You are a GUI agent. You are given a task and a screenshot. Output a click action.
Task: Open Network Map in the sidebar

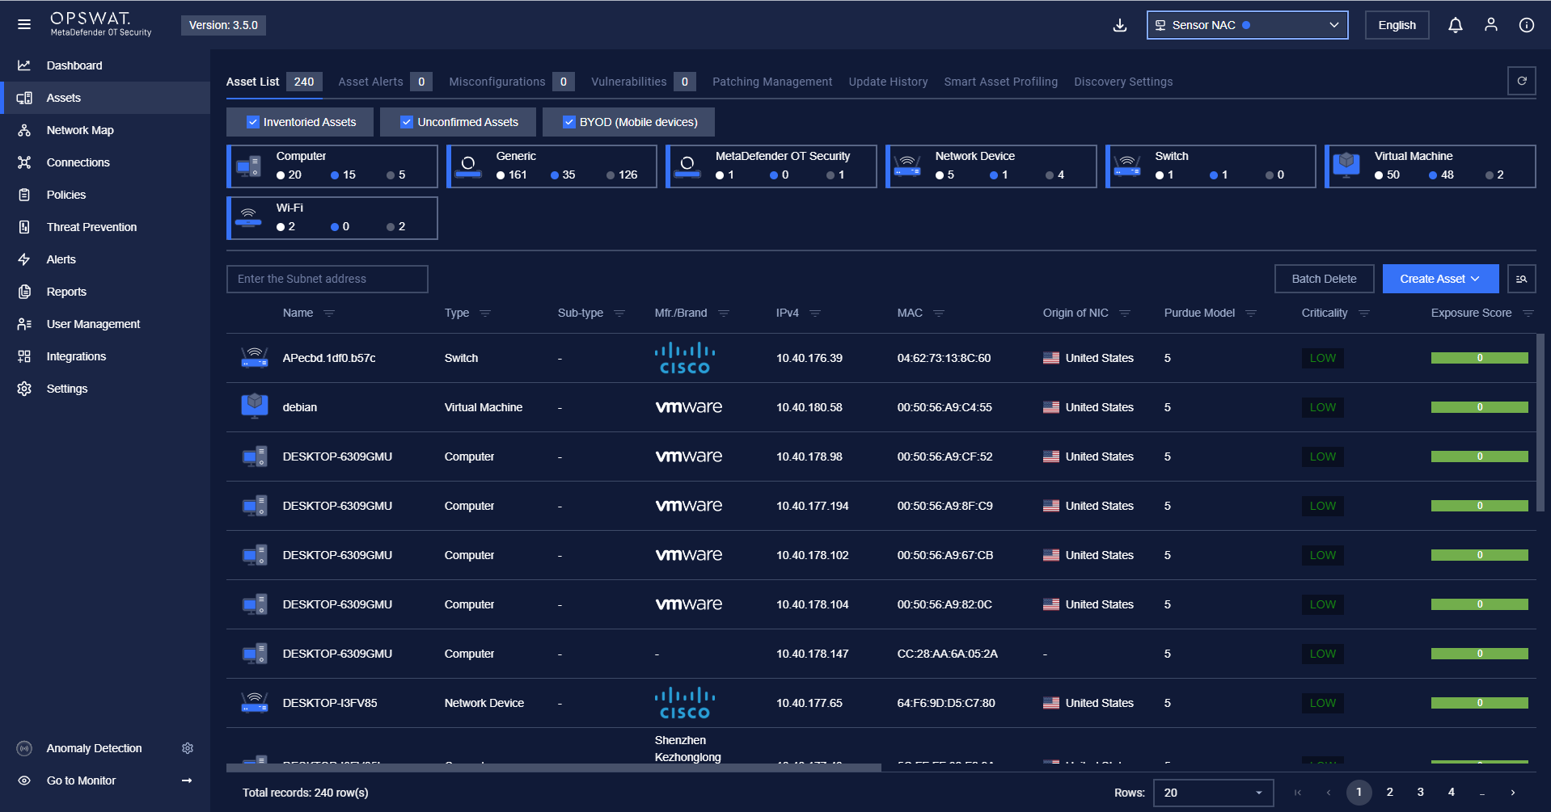tap(80, 130)
